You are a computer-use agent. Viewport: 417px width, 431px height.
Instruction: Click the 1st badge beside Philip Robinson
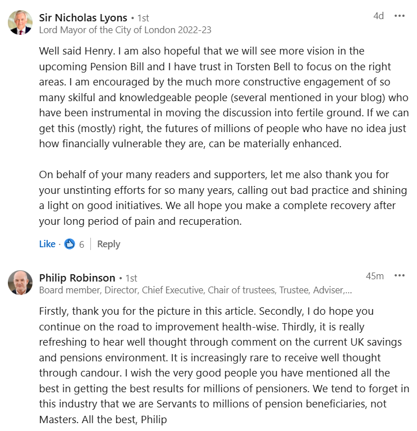point(131,278)
